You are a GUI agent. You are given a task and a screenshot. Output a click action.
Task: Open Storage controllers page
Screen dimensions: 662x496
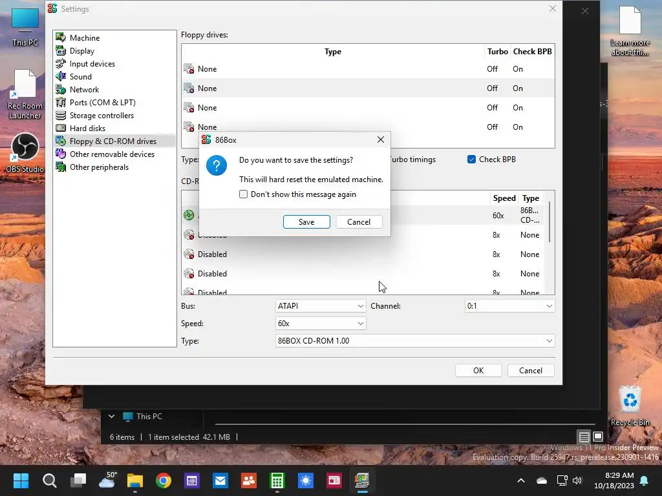101,115
